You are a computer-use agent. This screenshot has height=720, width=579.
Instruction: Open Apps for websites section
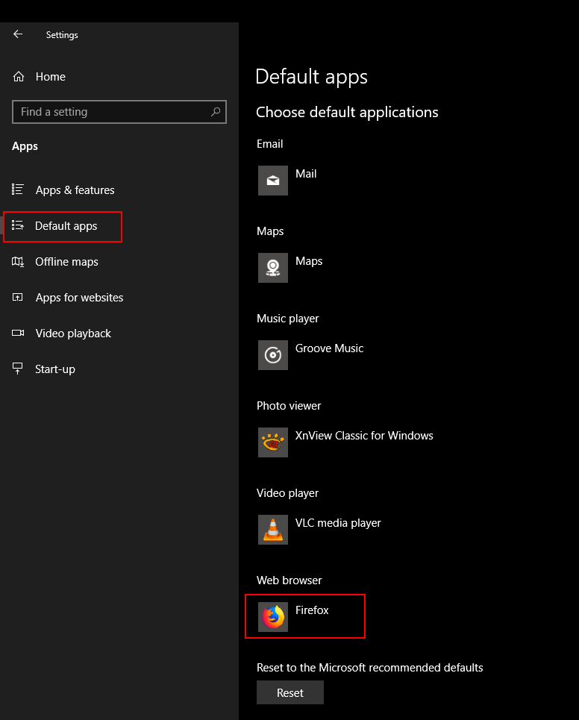coord(79,298)
